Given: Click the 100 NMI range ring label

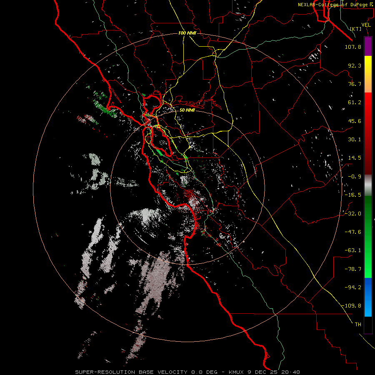Looking at the screenshot, I should tap(187, 33).
